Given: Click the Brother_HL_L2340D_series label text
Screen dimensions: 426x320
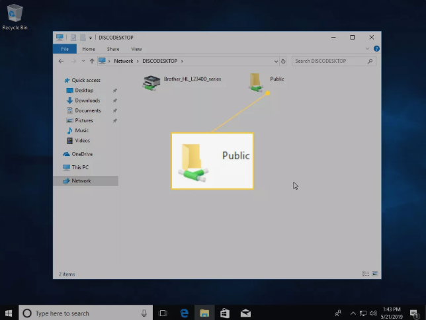Looking at the screenshot, I should pos(192,79).
